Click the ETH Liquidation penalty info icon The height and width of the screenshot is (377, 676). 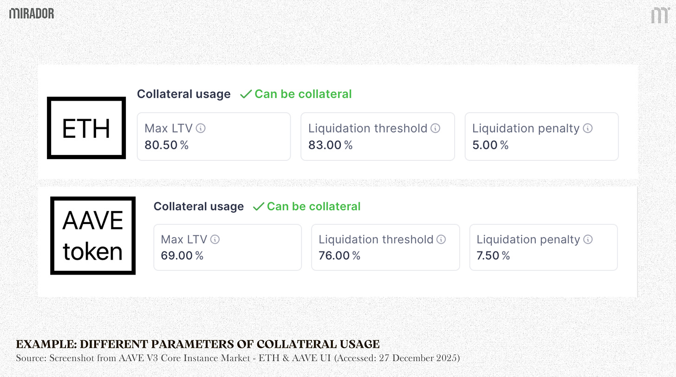(x=587, y=128)
